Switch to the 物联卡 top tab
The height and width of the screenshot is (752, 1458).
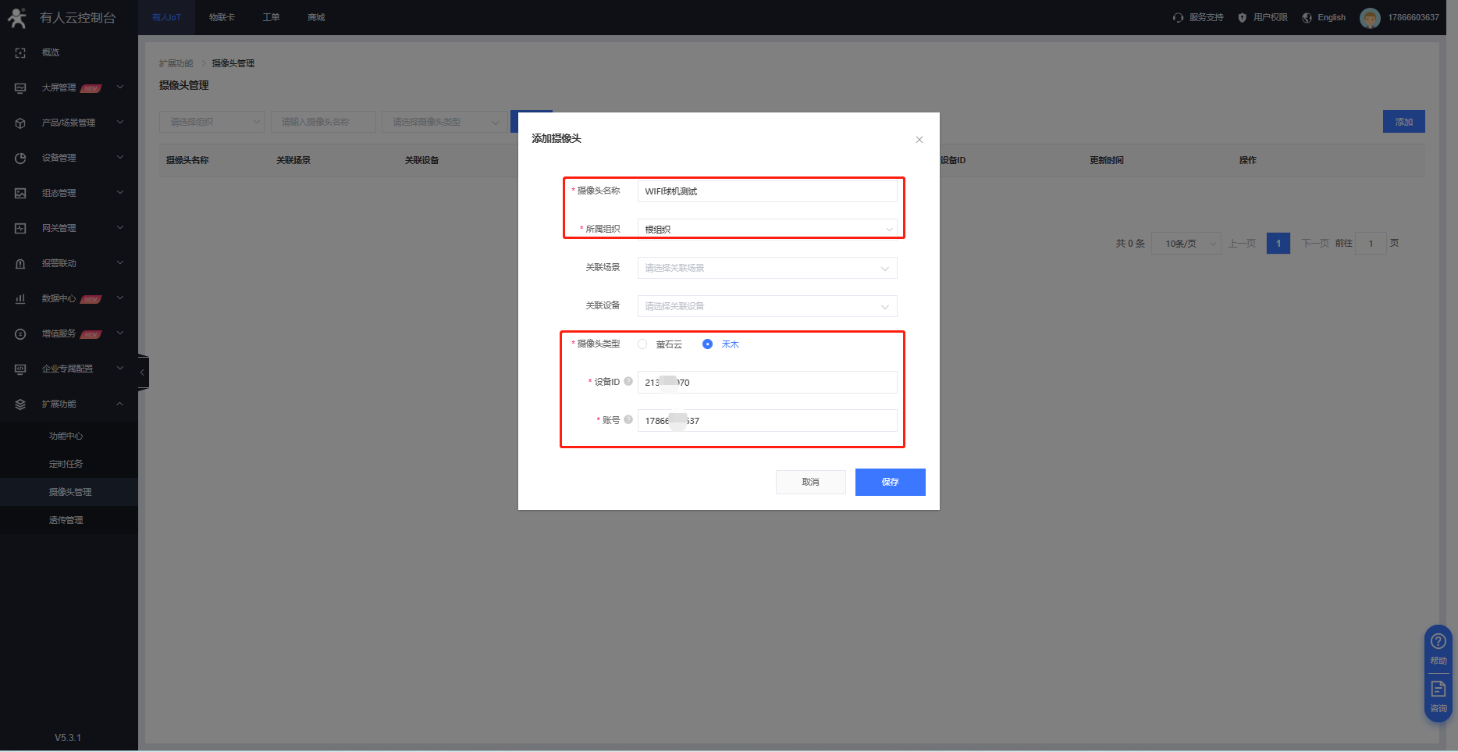[222, 17]
